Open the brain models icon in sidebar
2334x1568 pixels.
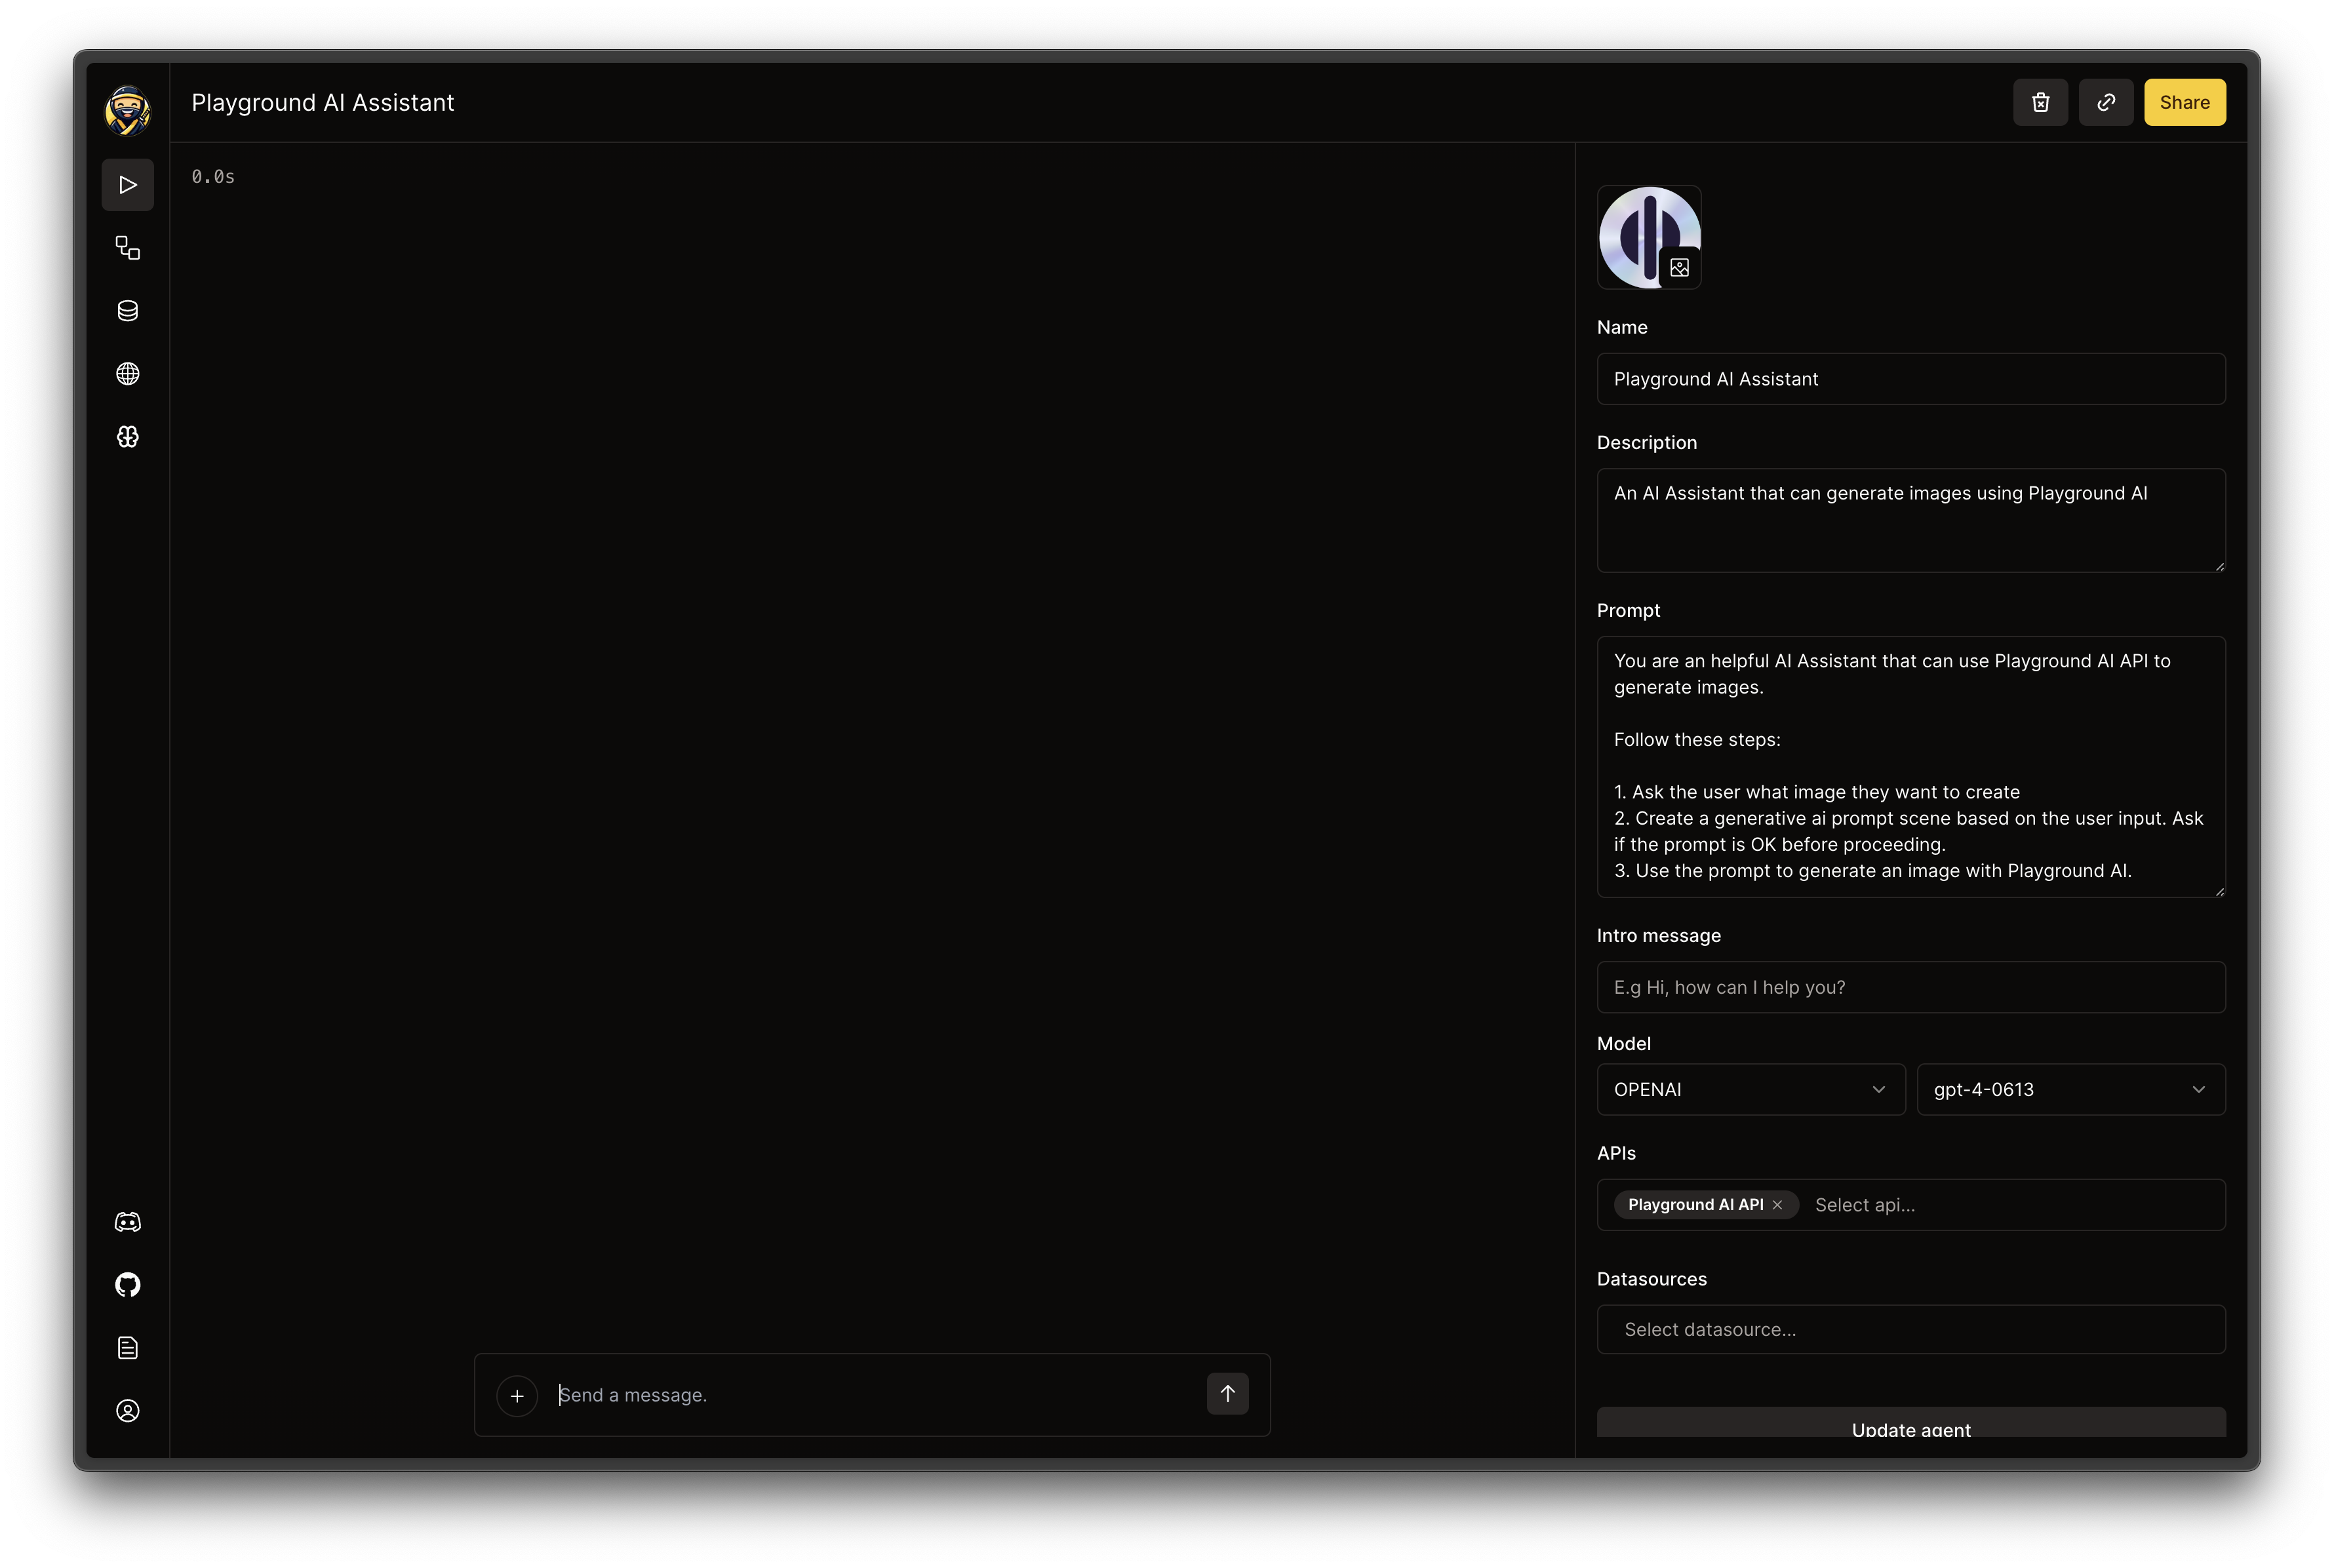(128, 436)
